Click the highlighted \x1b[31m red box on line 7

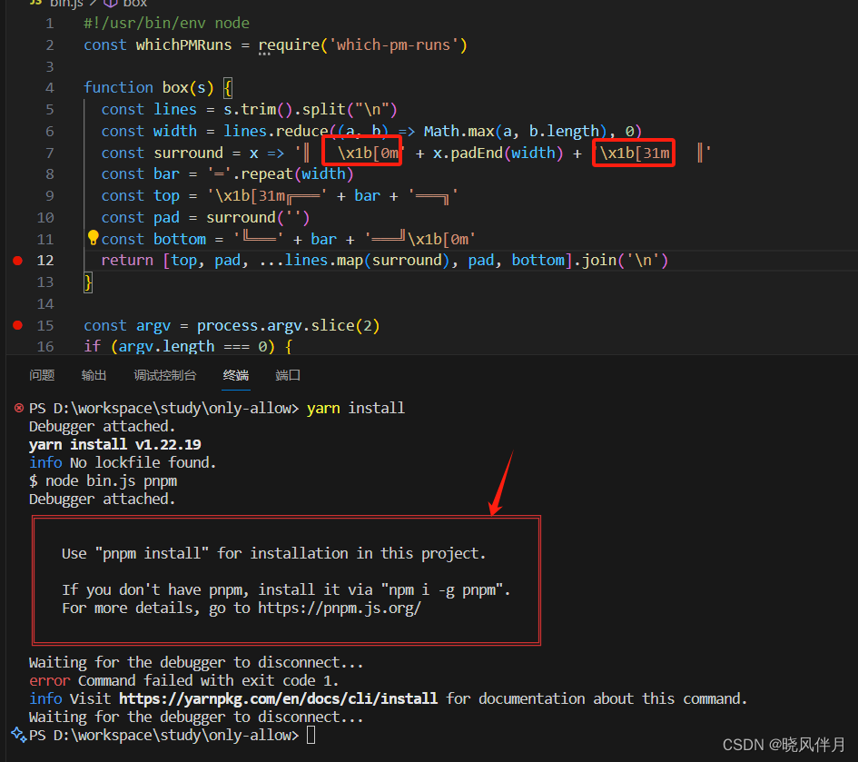point(633,153)
